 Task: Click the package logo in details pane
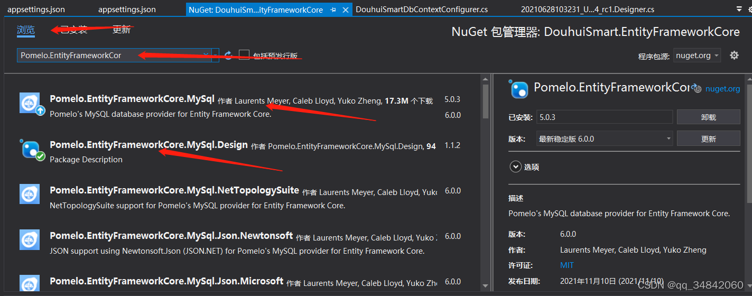(518, 89)
